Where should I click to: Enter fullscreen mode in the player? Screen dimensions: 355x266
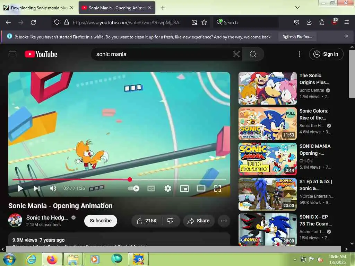[x=218, y=188]
